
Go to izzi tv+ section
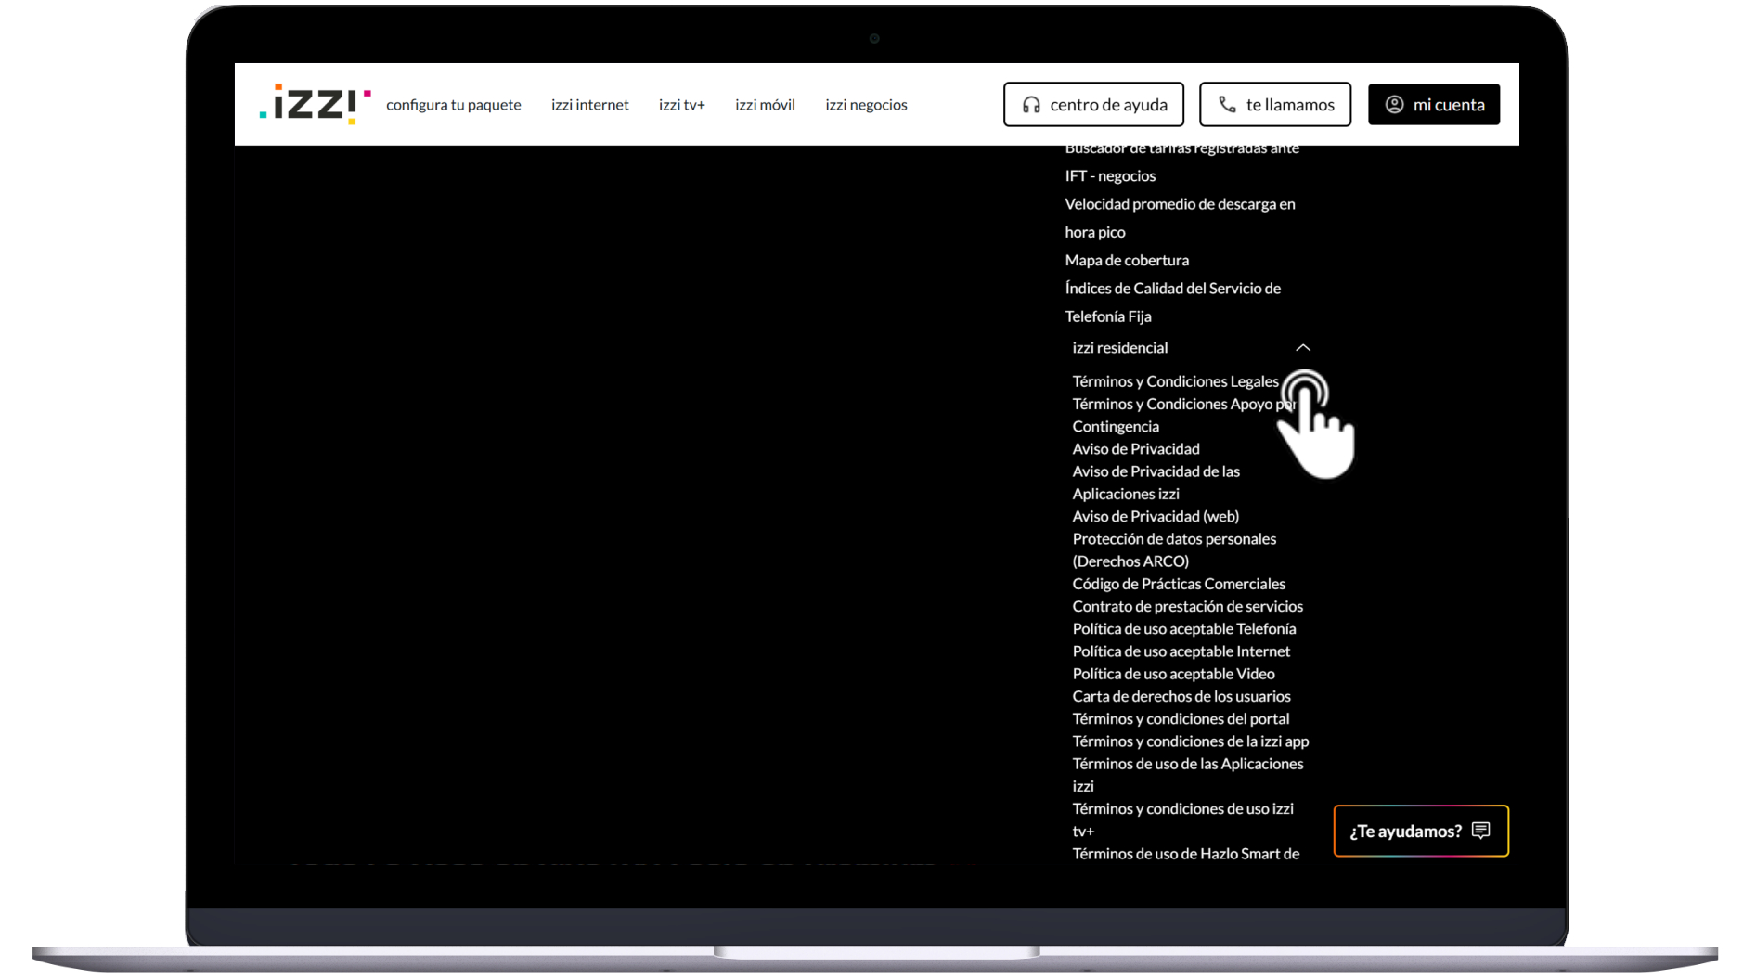click(x=682, y=105)
